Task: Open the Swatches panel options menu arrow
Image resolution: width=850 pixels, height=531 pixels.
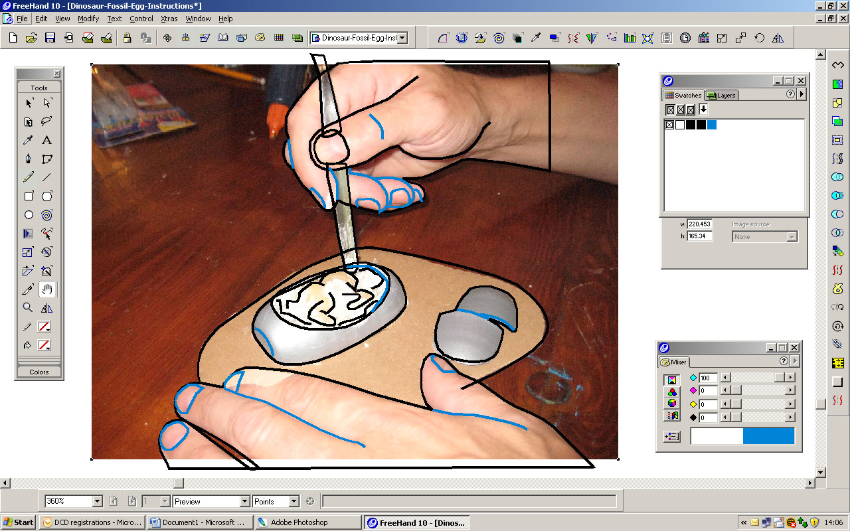Action: (x=802, y=94)
